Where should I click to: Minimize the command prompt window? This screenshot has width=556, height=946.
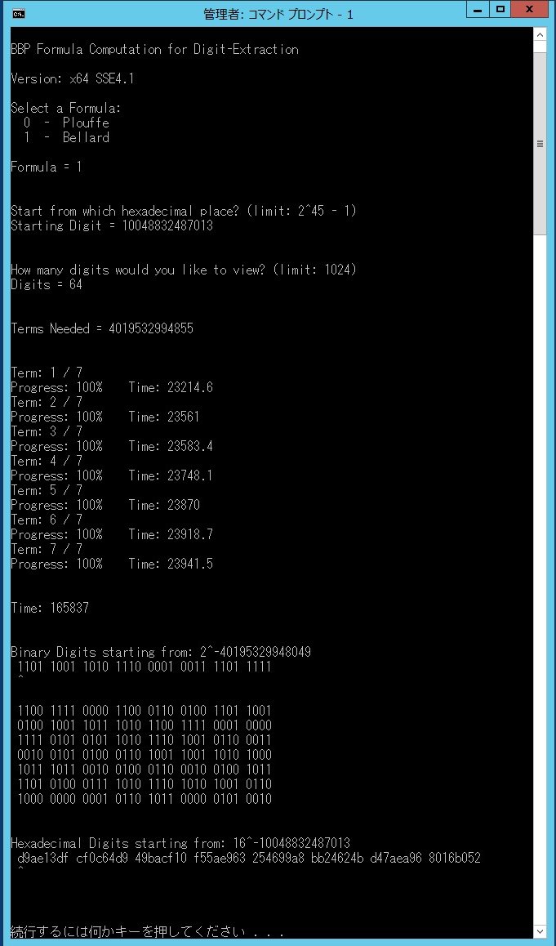478,10
